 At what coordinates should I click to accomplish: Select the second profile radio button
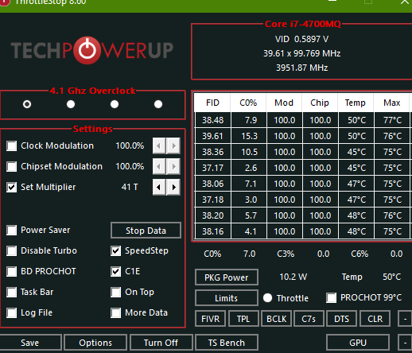(x=71, y=104)
